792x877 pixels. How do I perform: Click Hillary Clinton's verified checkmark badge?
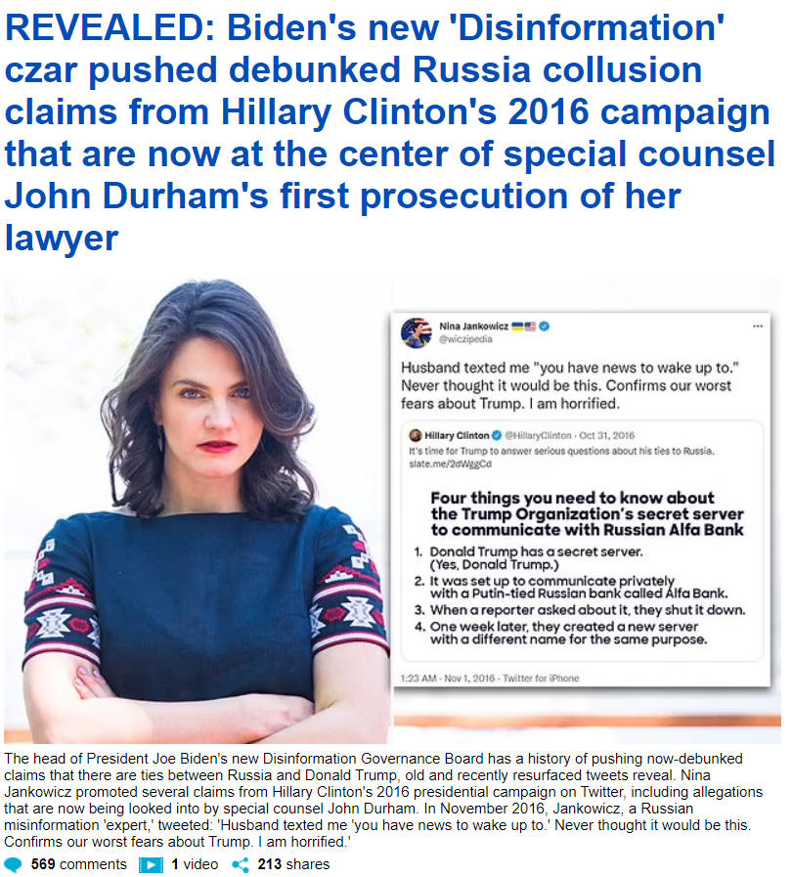tap(496, 435)
